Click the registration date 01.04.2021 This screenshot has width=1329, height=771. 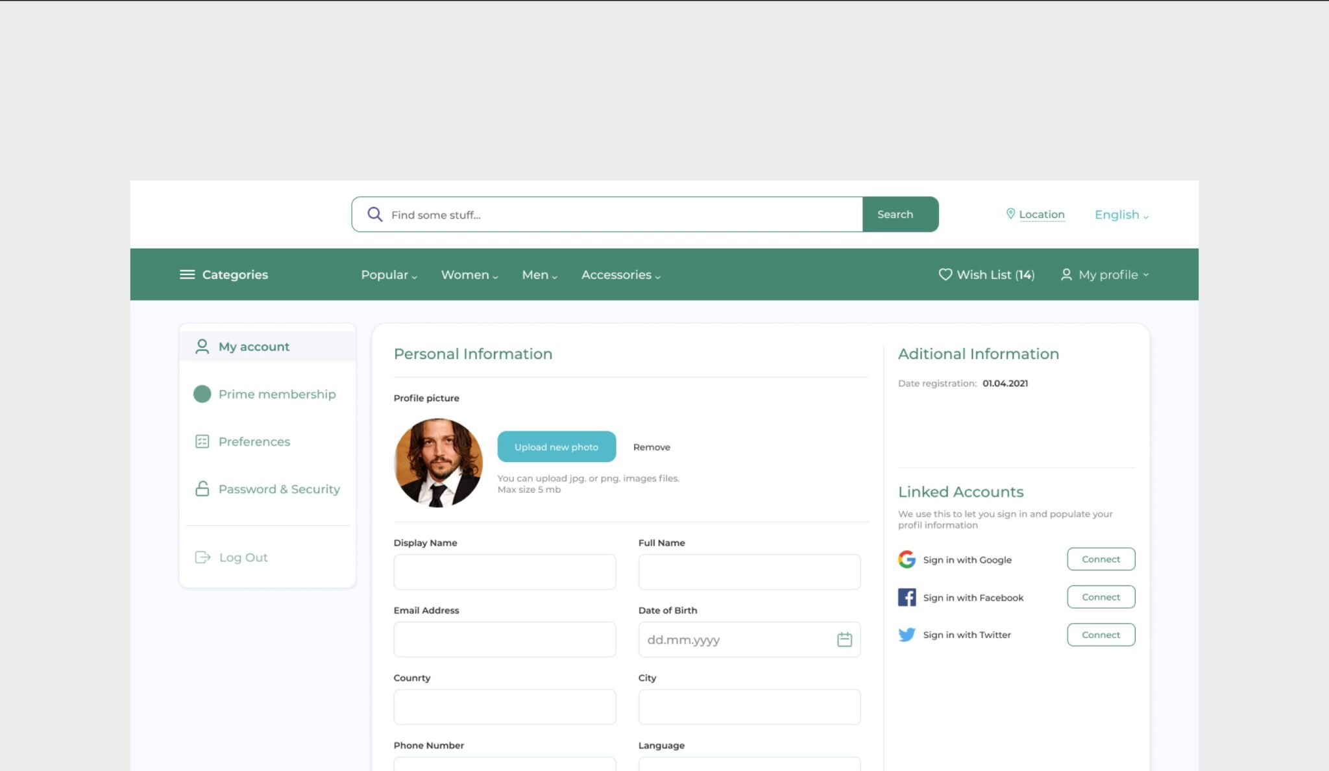[1005, 383]
